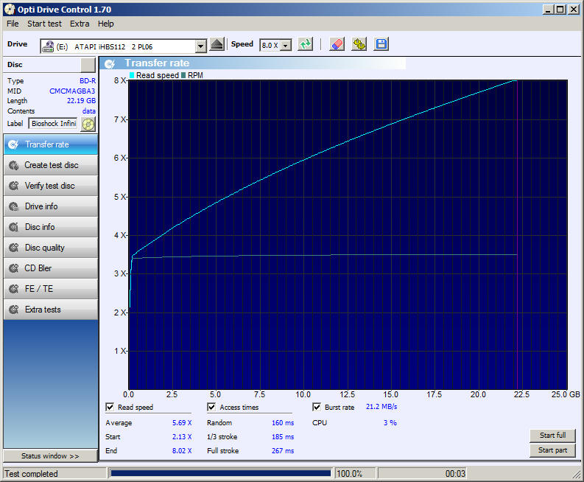Click the Extra tests icon
584x482 pixels.
13,310
